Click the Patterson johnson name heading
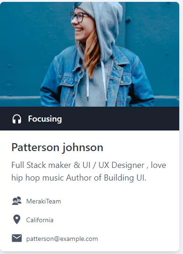 click(x=57, y=147)
